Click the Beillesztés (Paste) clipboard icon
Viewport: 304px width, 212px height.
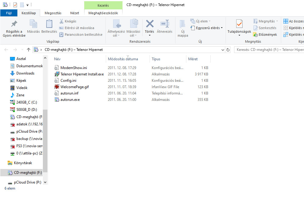(x=49, y=24)
